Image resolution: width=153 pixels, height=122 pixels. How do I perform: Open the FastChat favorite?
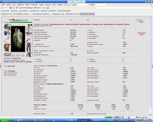click(52, 11)
